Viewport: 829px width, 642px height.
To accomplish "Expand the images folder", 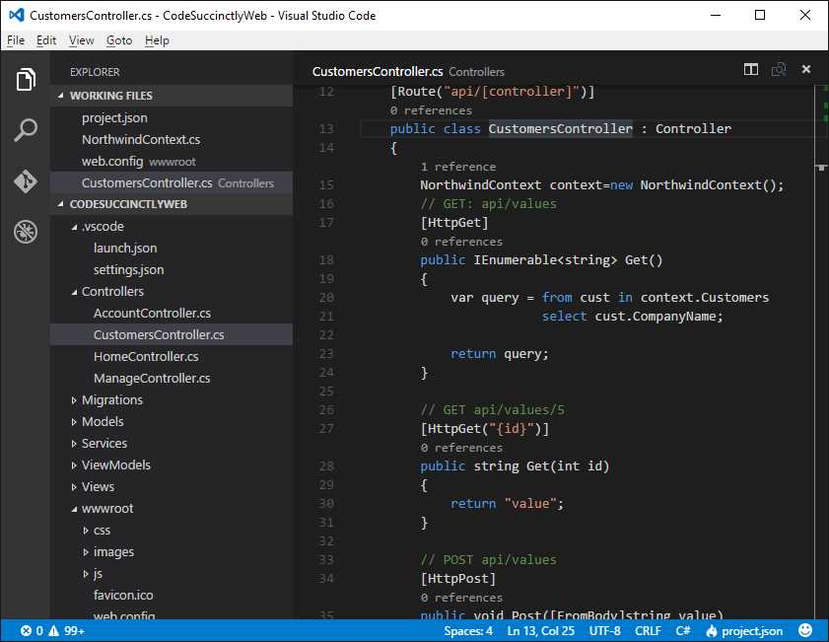I will coord(86,552).
